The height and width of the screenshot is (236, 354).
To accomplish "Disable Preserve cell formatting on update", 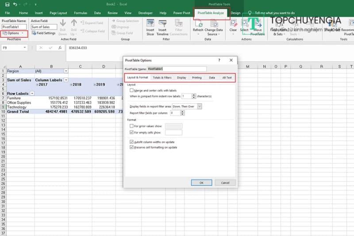I will tap(132, 147).
